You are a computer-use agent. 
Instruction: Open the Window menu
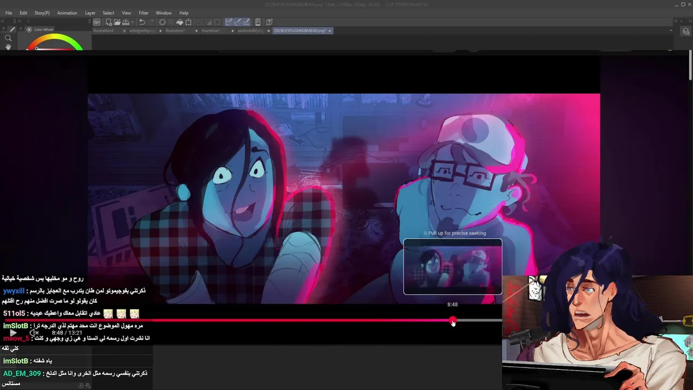pyautogui.click(x=164, y=13)
